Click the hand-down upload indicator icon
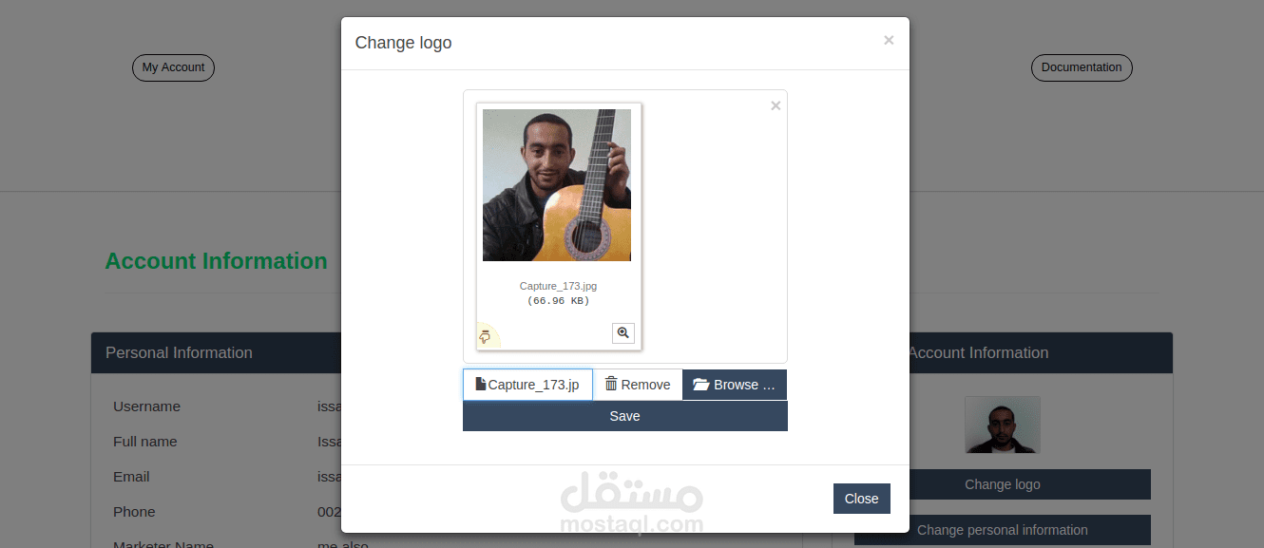Screen dimensions: 1264x548 click(x=485, y=336)
